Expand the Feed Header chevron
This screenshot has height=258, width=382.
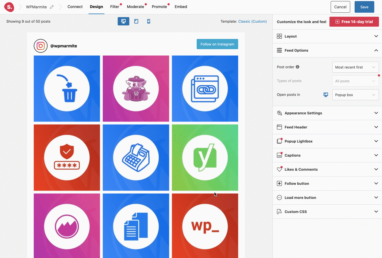coord(376,127)
